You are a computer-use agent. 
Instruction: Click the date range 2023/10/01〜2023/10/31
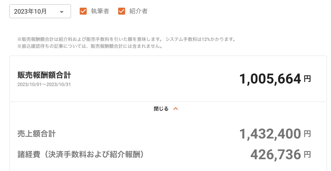44,84
